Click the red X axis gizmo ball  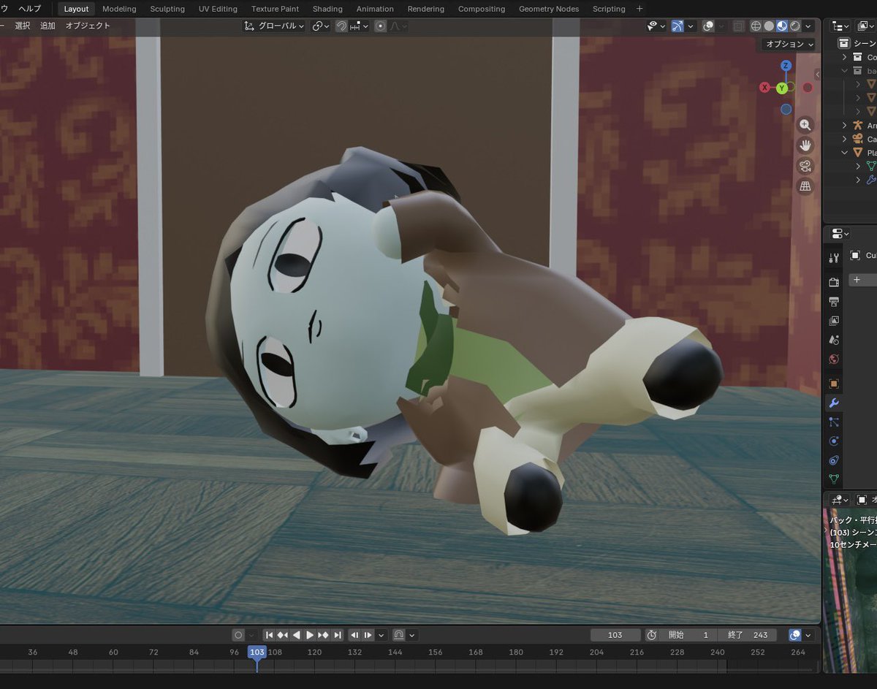pos(764,88)
